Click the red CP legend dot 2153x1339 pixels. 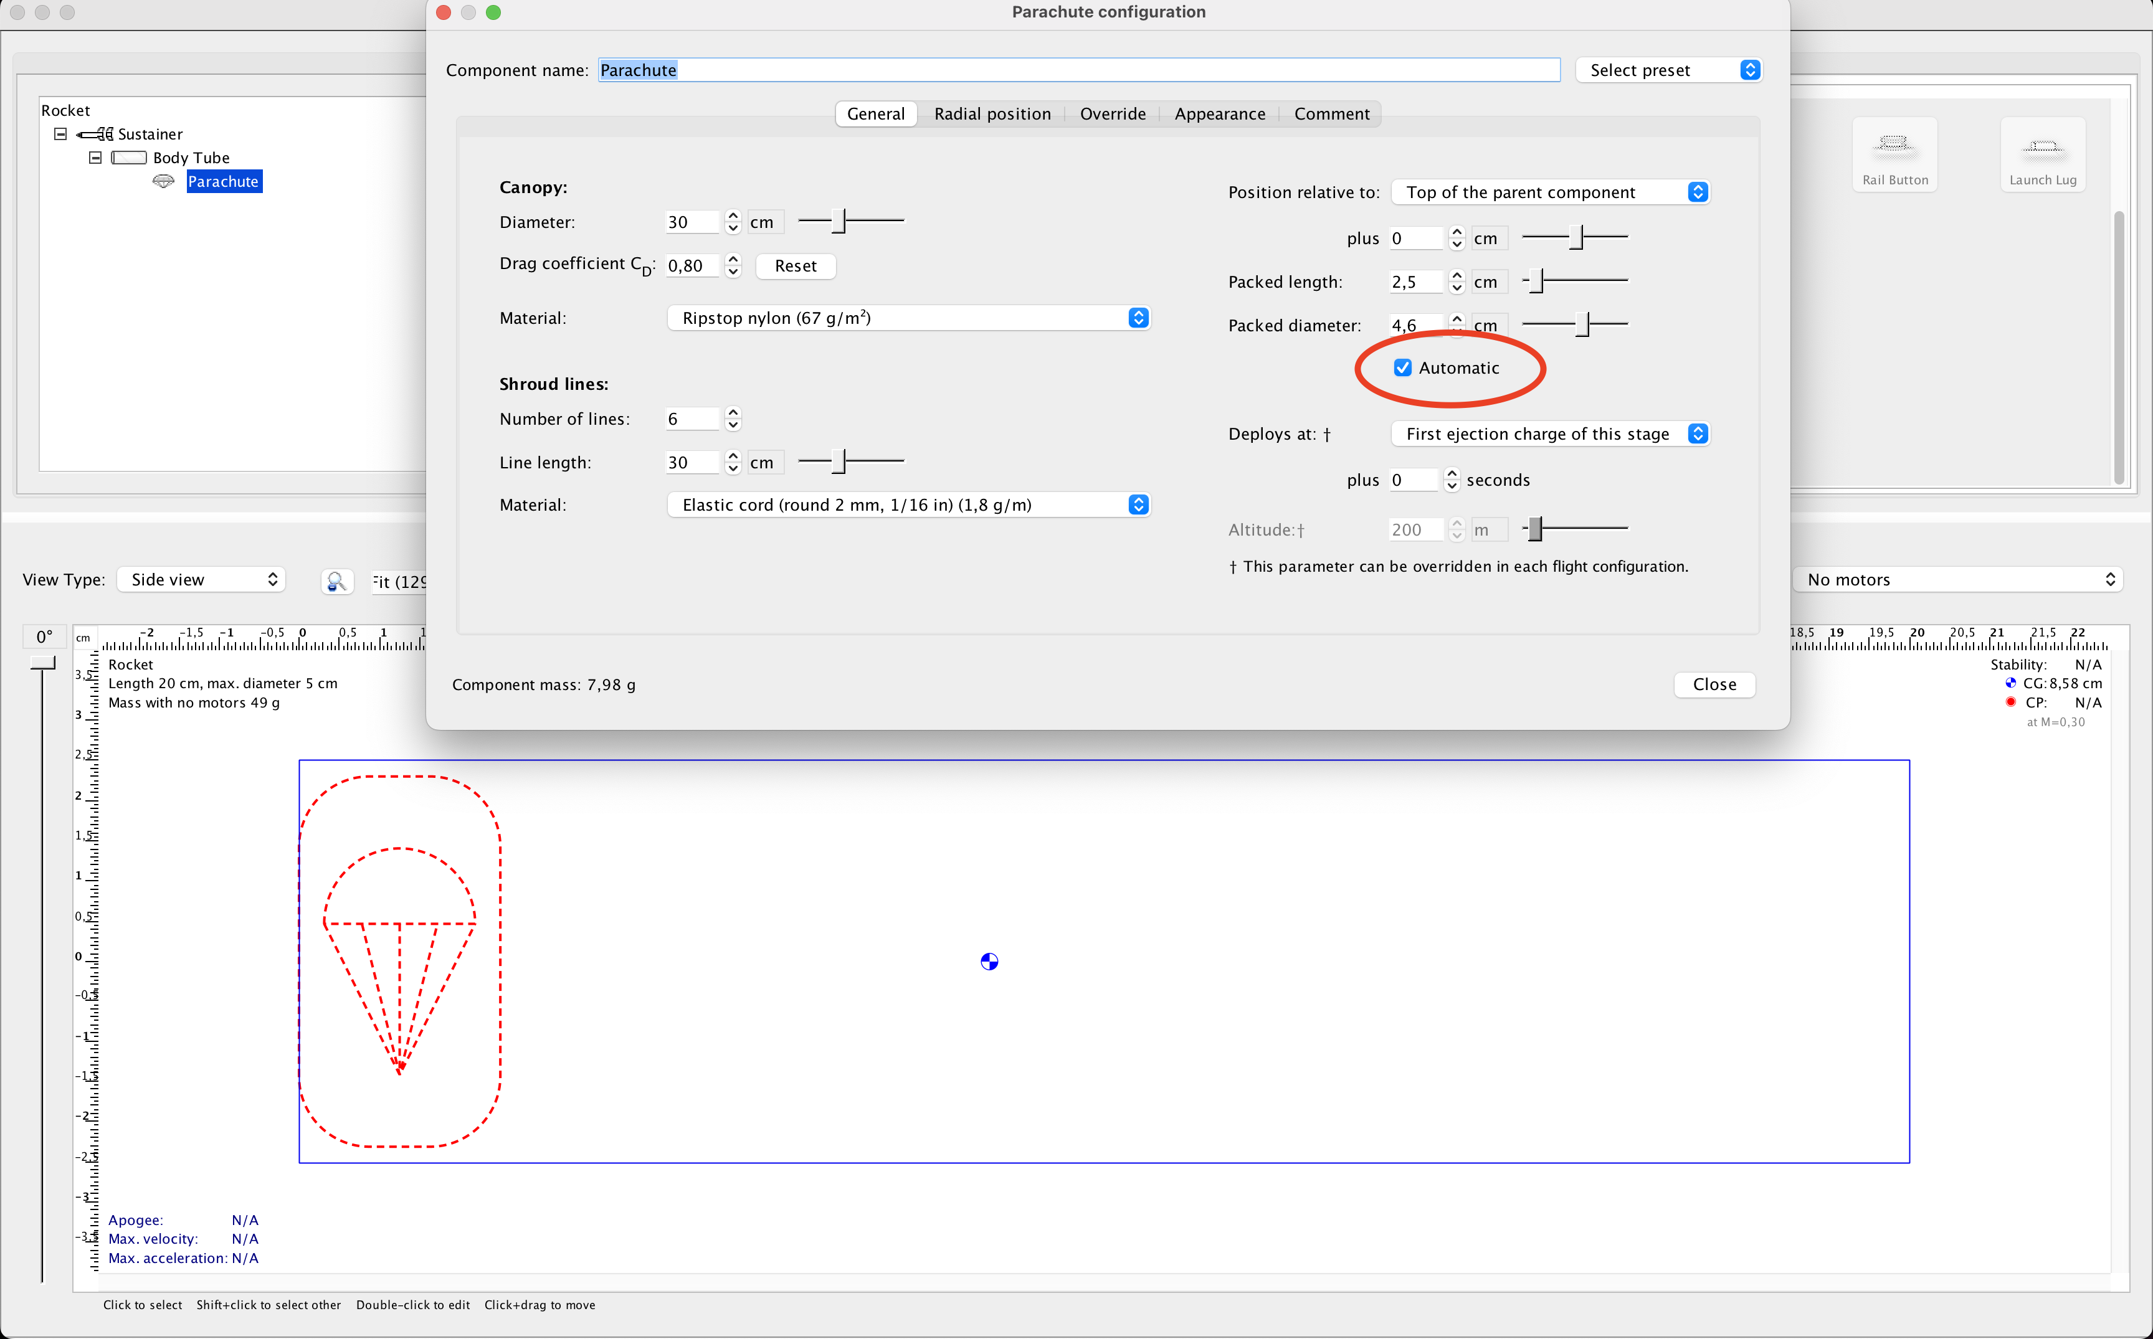click(2010, 701)
